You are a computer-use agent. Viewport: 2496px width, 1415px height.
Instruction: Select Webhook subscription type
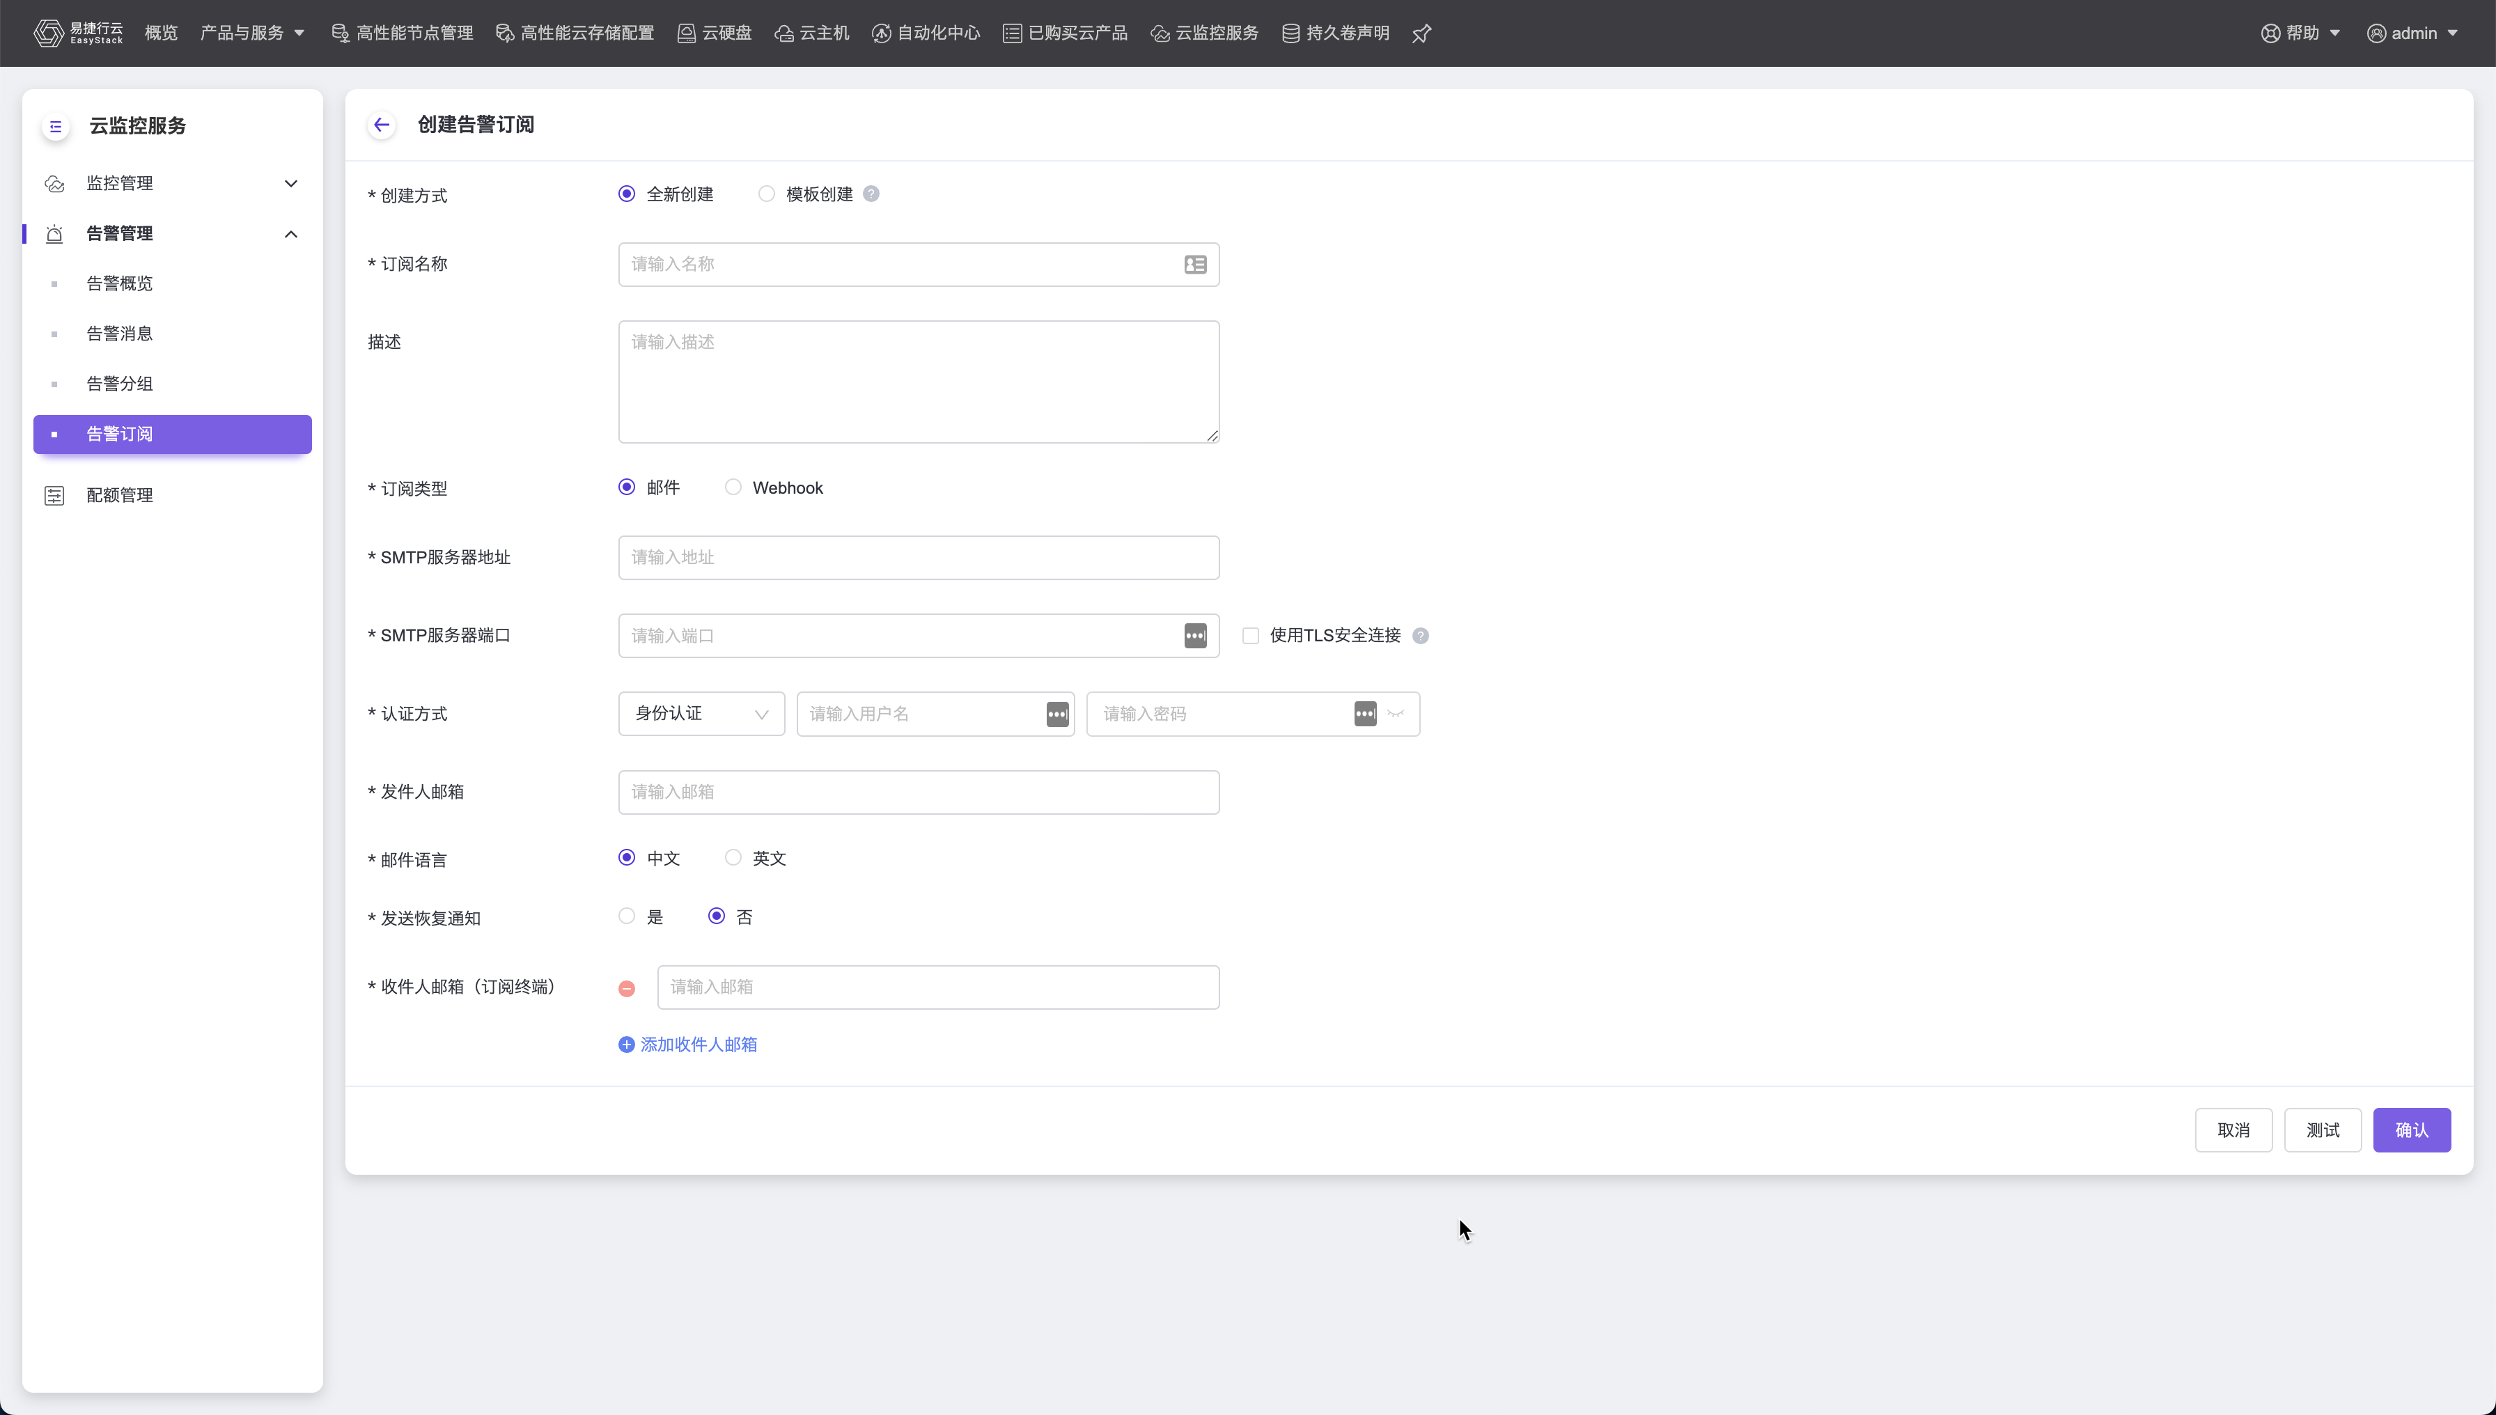click(734, 487)
